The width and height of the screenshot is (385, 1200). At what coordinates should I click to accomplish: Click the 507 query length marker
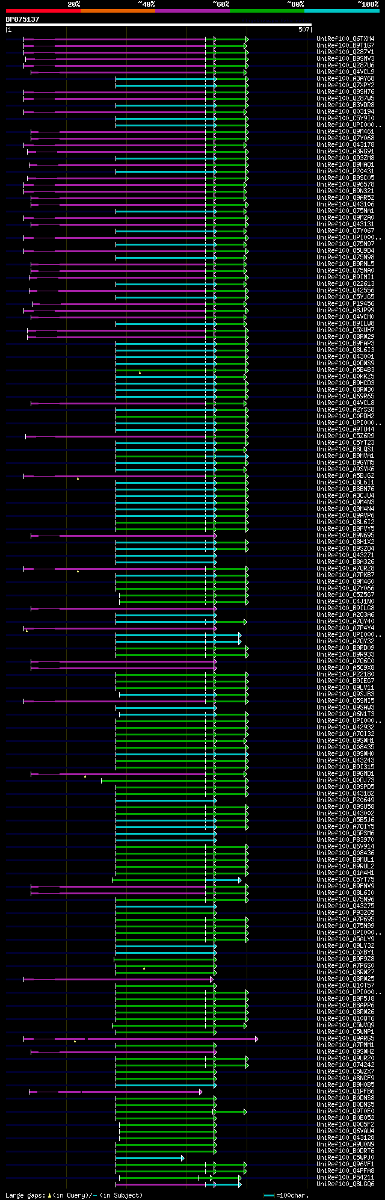click(304, 29)
